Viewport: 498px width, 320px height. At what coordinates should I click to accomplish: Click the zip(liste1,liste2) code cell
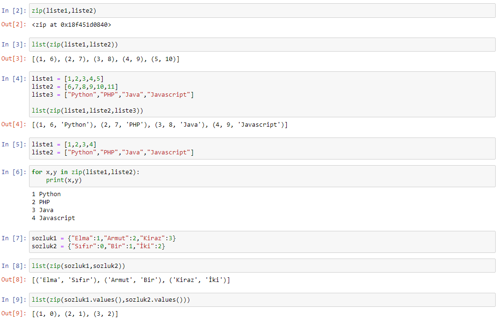[262, 10]
